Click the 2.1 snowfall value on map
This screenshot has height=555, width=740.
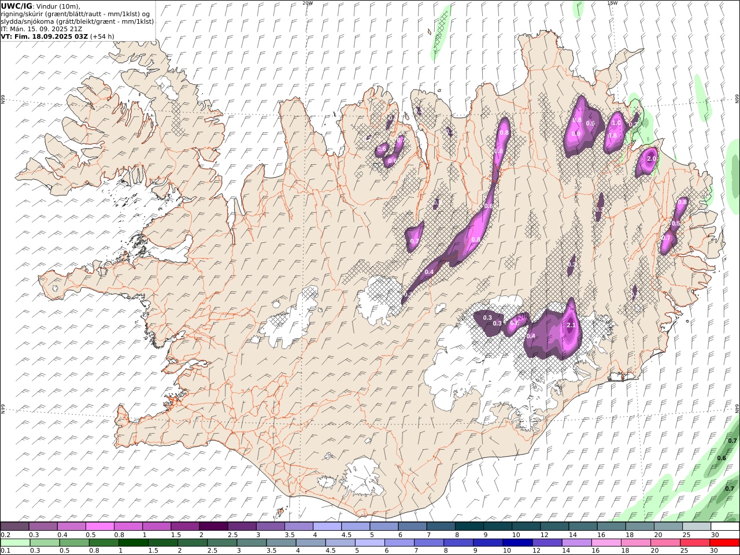click(572, 325)
